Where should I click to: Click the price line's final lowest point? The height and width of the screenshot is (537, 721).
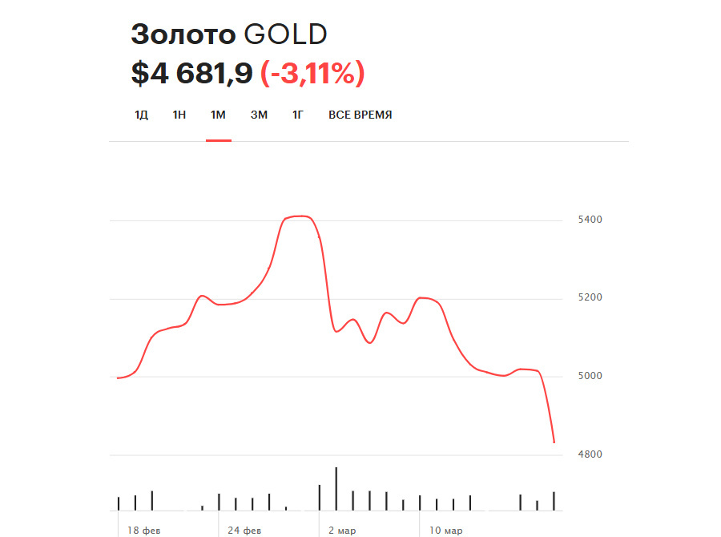pyautogui.click(x=554, y=442)
